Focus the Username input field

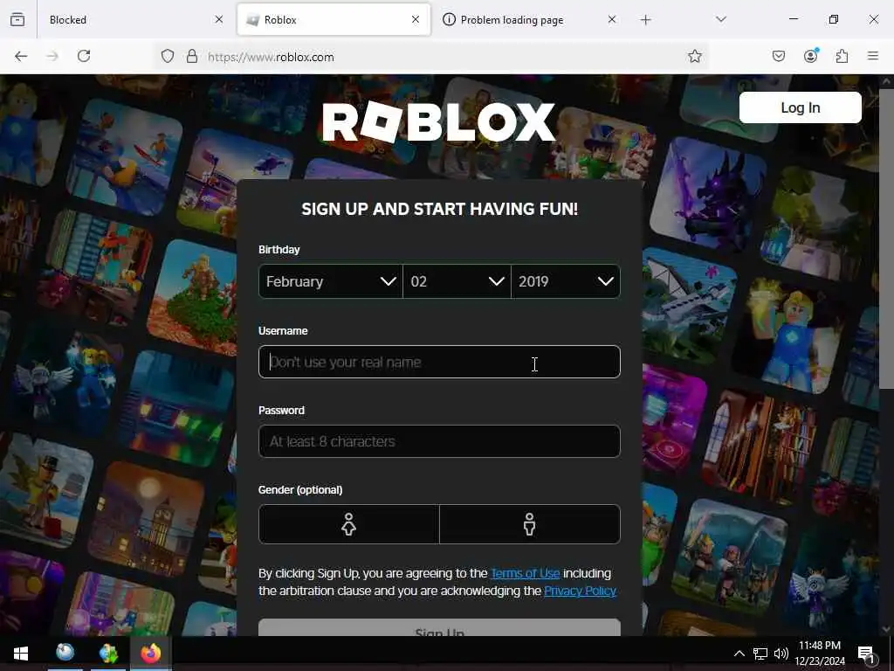[x=439, y=362]
